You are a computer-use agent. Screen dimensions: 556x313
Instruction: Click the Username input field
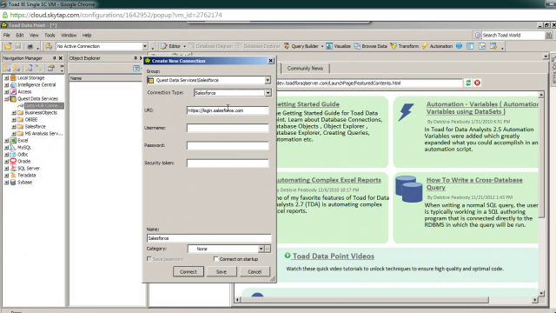228,128
